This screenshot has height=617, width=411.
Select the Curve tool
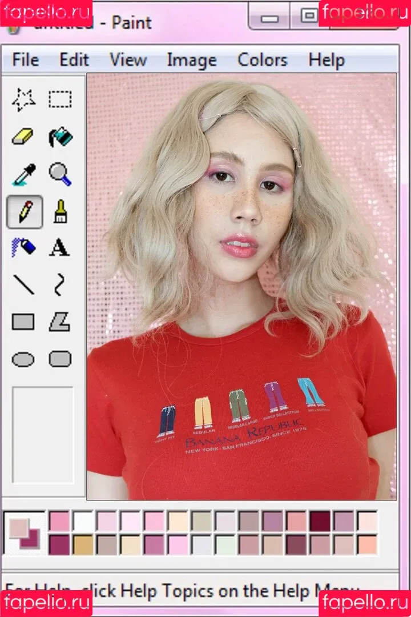click(59, 284)
